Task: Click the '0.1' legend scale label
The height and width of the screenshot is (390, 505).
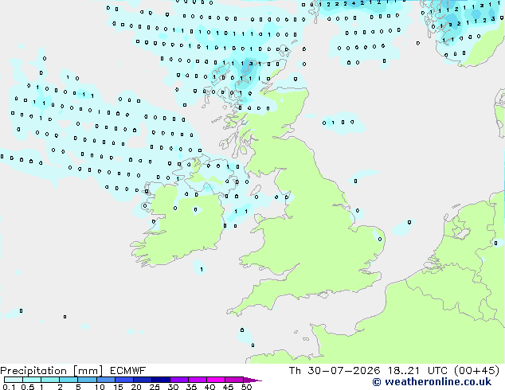Action: click(x=9, y=387)
